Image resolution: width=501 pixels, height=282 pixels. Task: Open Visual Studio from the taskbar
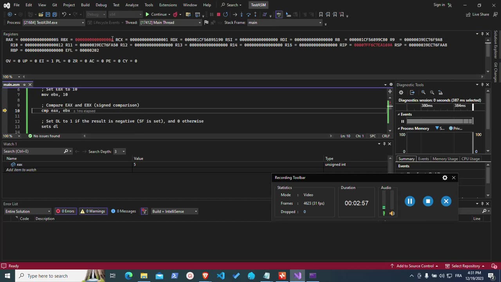(297, 276)
